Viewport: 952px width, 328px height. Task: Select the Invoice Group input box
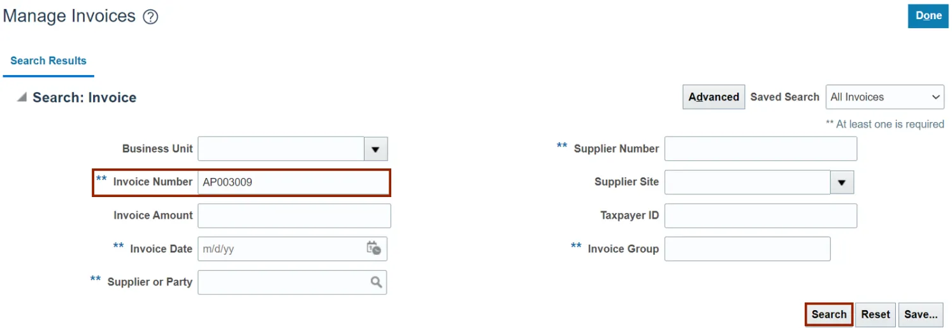tap(747, 249)
